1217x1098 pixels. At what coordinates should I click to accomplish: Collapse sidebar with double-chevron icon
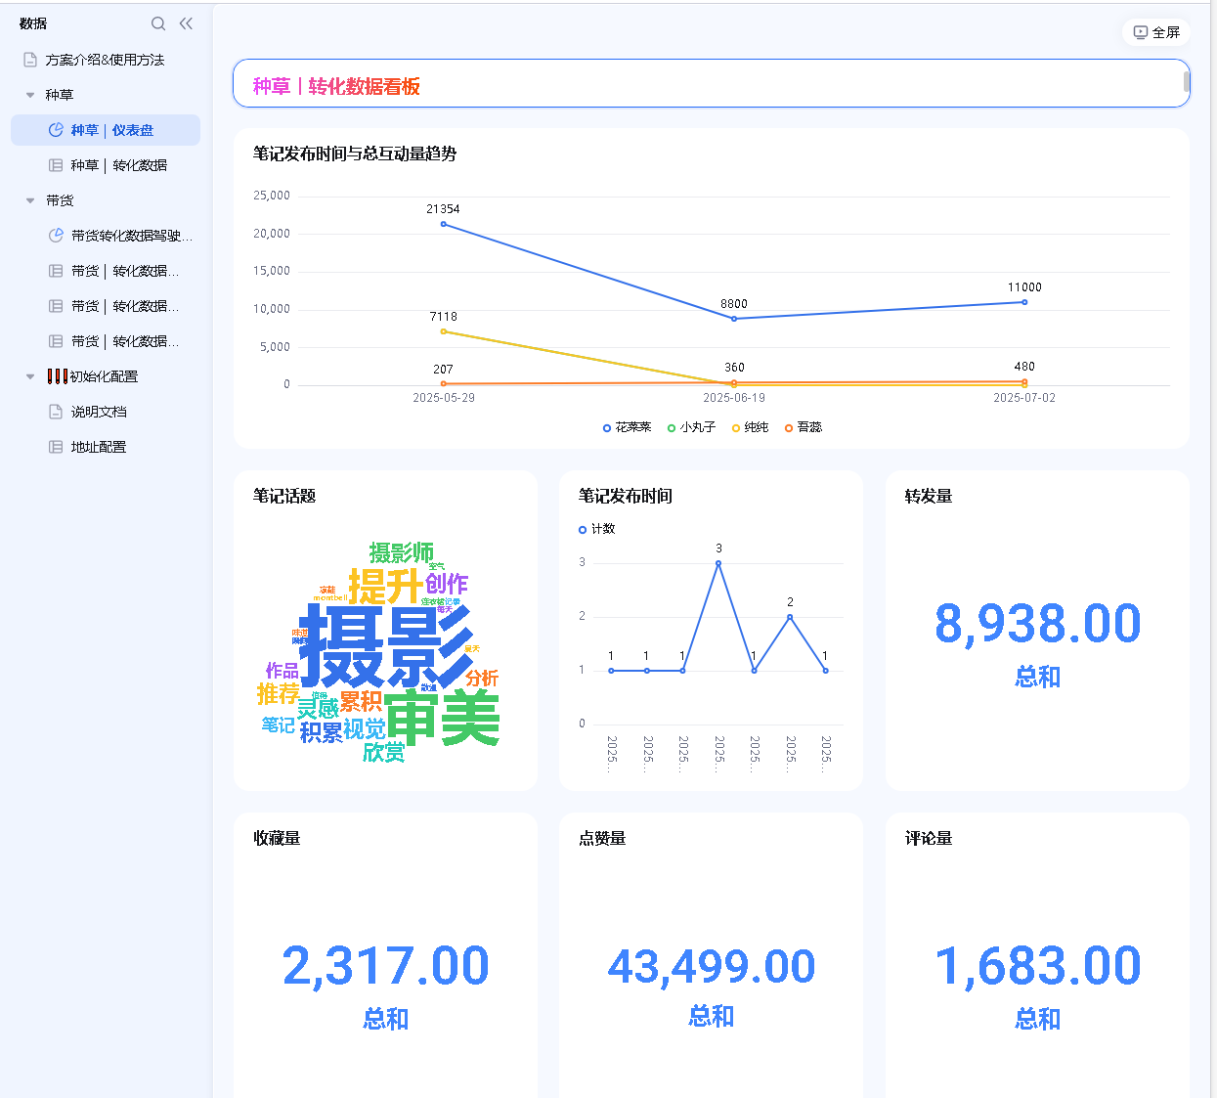(186, 23)
